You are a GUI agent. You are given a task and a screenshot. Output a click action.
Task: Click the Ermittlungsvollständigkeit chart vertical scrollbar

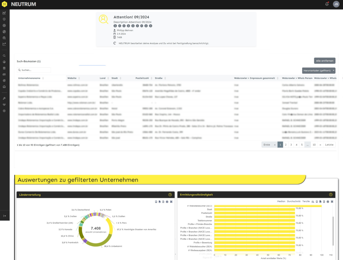(x=333, y=231)
